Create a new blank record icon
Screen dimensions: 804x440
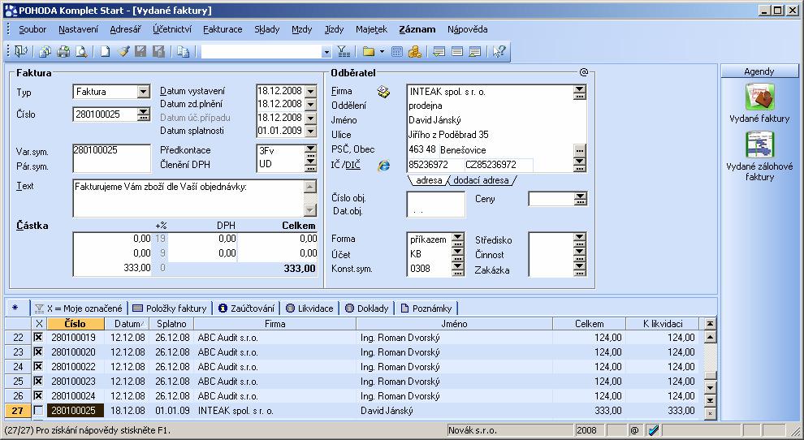click(x=105, y=51)
